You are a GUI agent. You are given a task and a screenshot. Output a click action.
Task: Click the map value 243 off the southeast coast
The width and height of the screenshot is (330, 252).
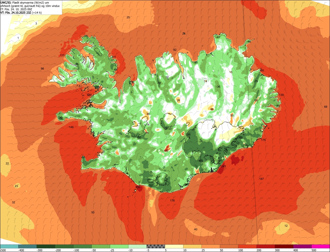[224, 166]
